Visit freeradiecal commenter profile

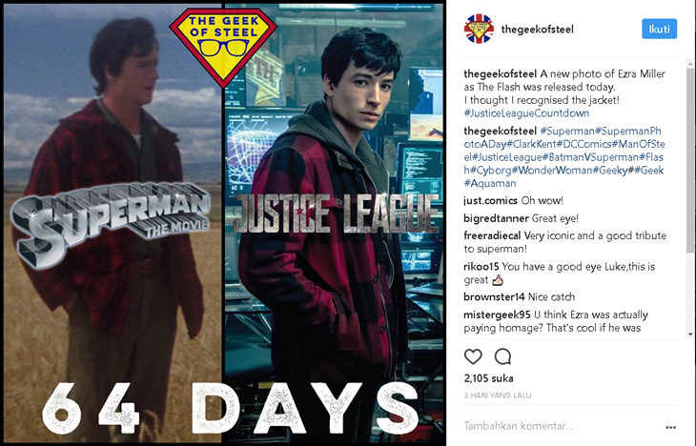click(492, 235)
